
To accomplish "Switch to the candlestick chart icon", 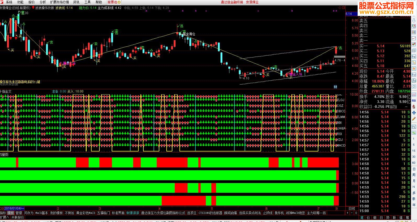I will tap(414, 44).
